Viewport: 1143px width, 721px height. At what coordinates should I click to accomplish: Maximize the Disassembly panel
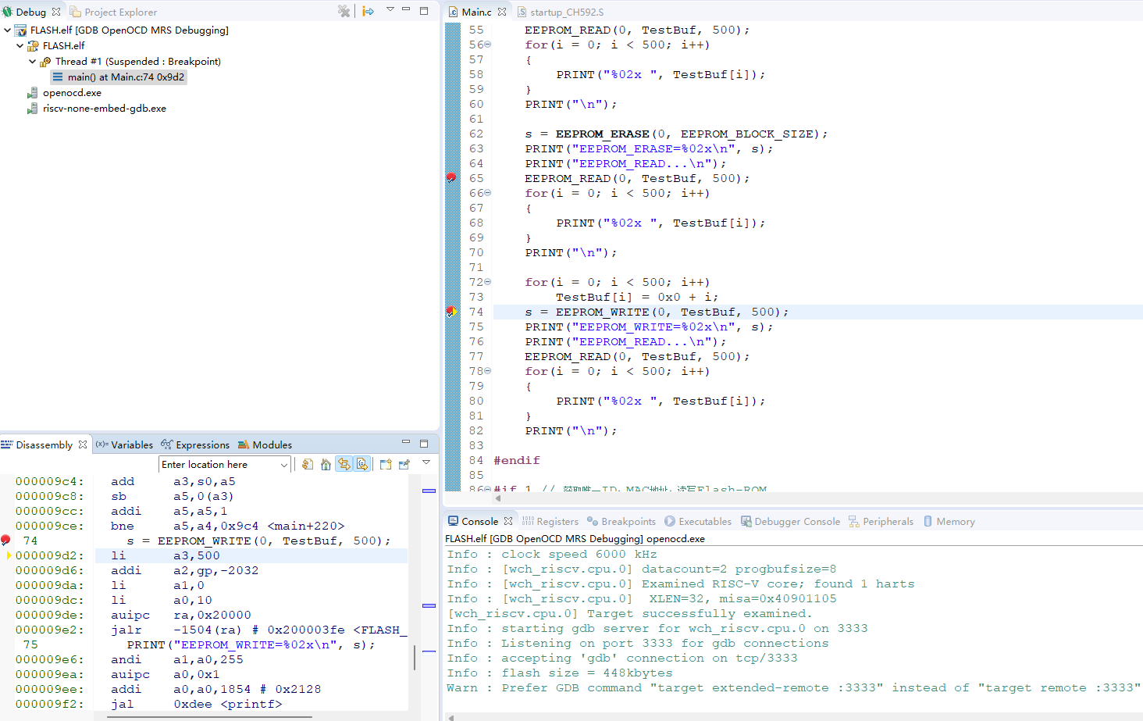(x=424, y=443)
